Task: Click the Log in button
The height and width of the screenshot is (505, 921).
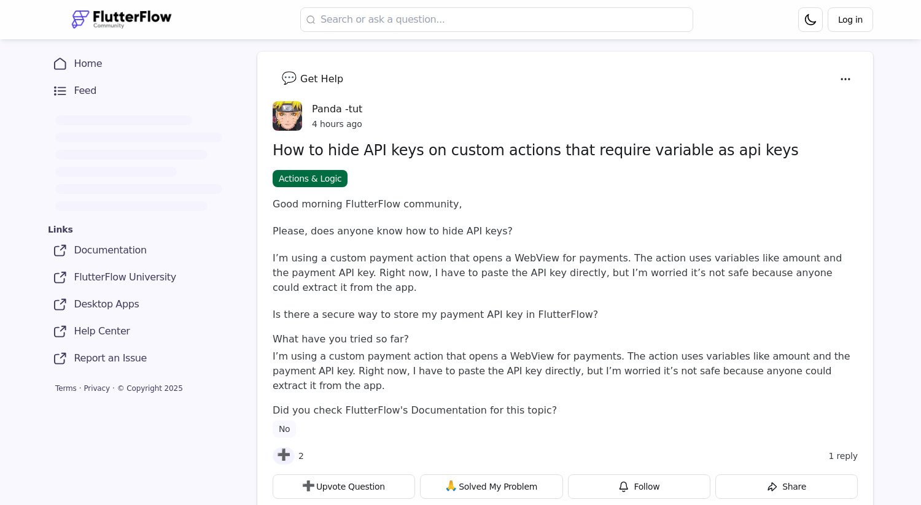Action: click(850, 19)
